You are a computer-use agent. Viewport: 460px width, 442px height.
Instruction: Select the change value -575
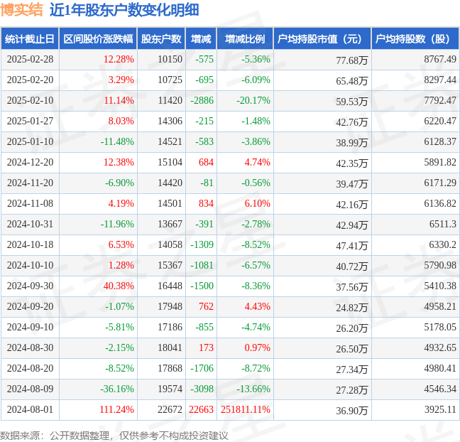point(204,59)
